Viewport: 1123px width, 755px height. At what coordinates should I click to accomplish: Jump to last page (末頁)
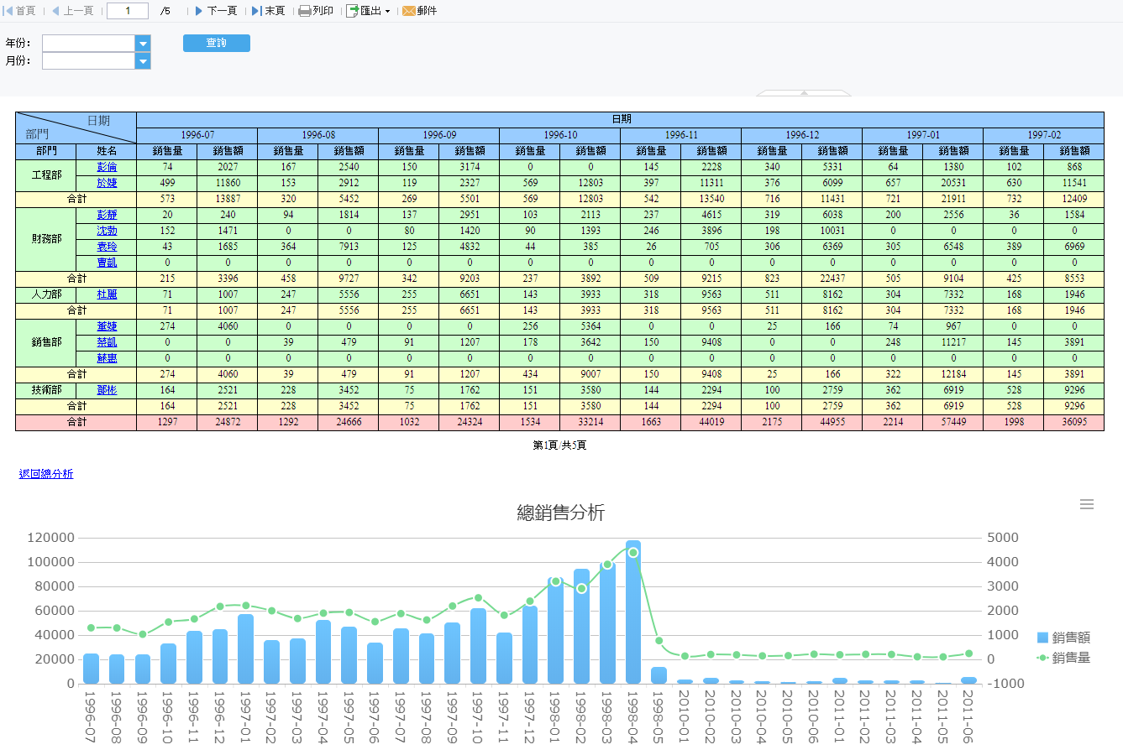(268, 11)
